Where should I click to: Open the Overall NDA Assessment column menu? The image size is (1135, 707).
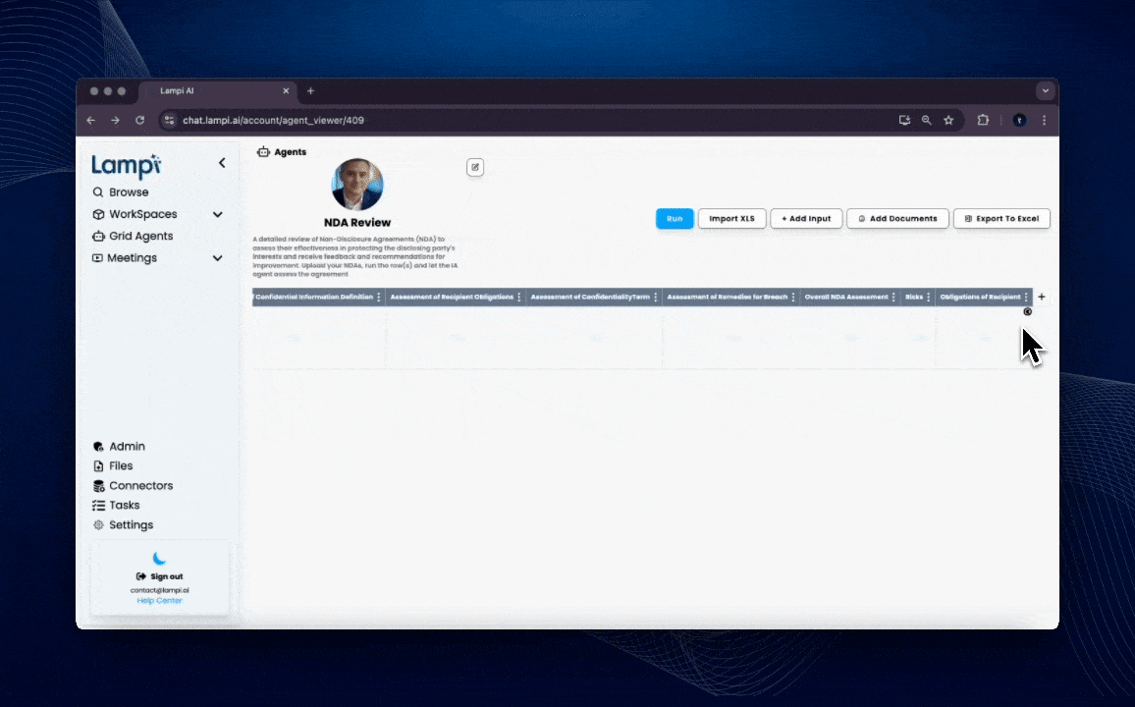tap(893, 298)
